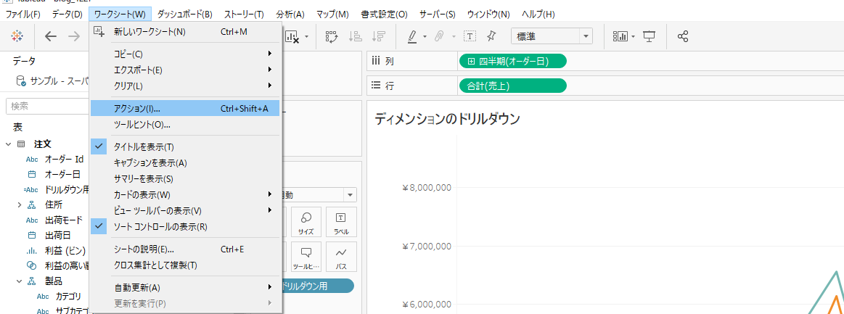Toggle タイトルを表示 menu option
This screenshot has height=314, width=844.
[144, 147]
